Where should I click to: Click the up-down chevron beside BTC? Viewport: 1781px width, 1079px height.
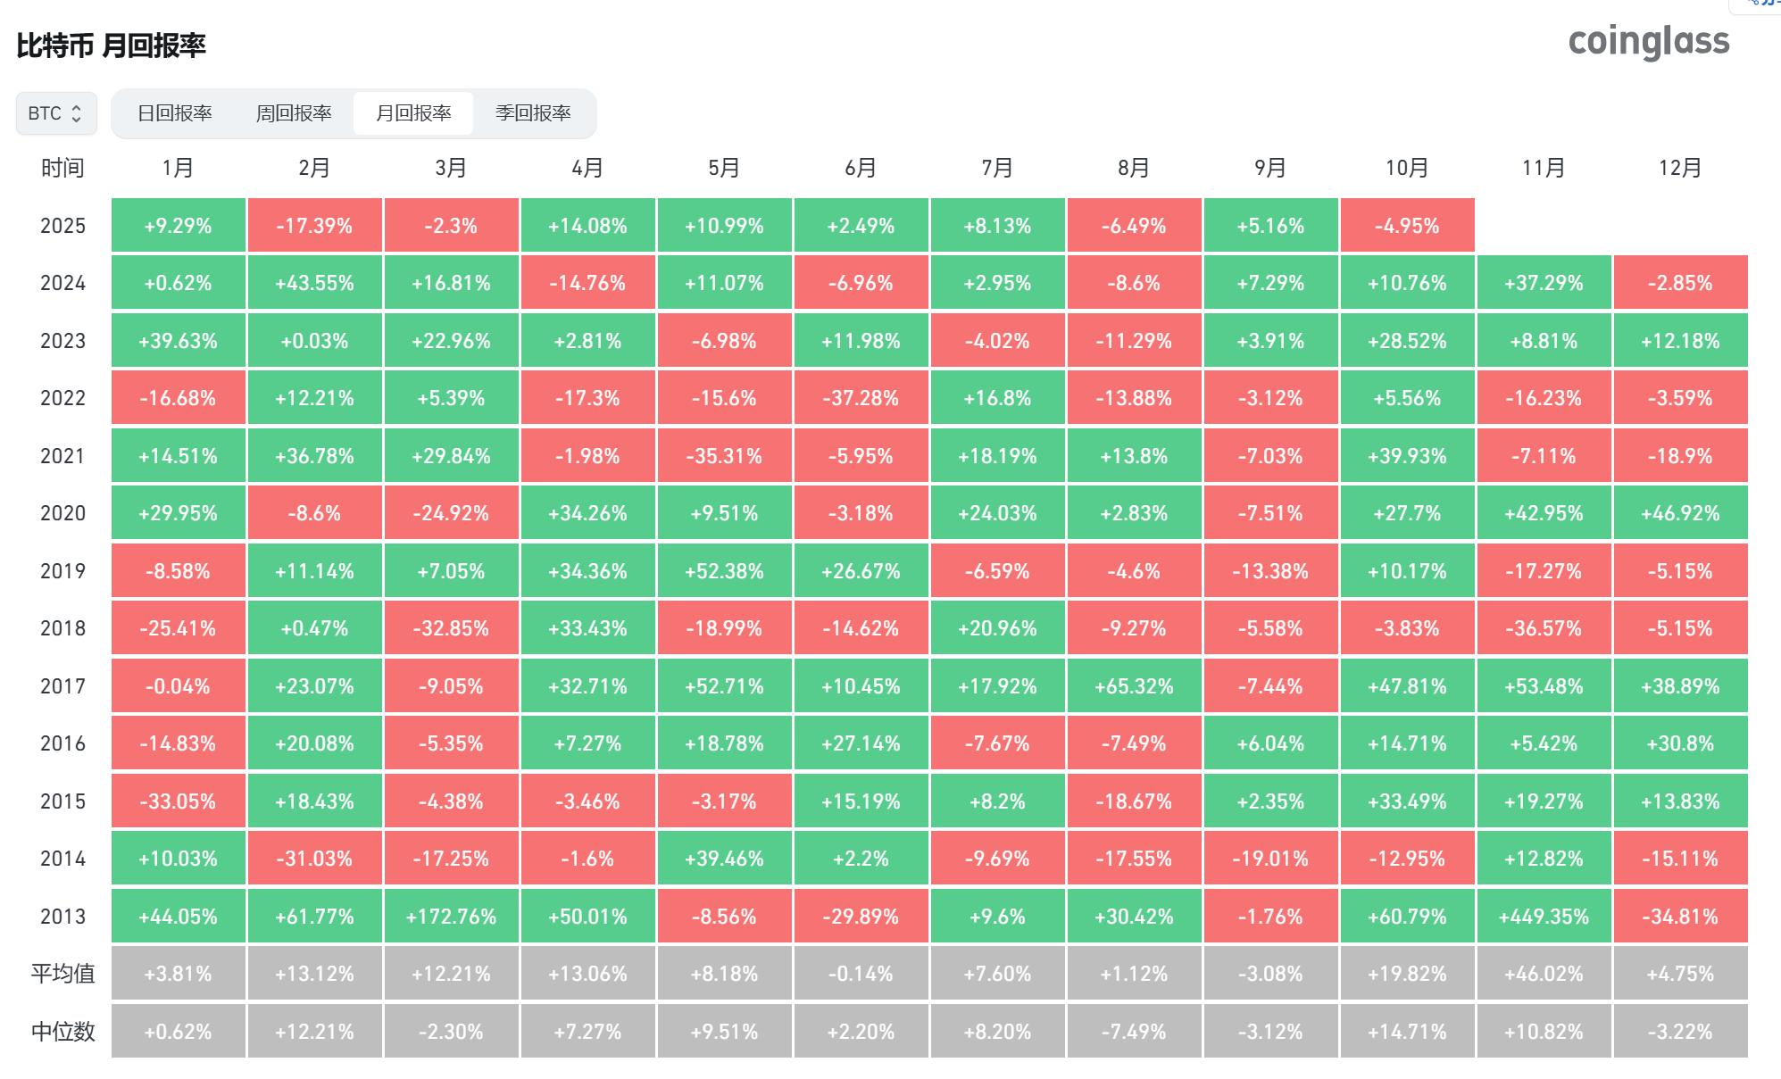point(77,113)
